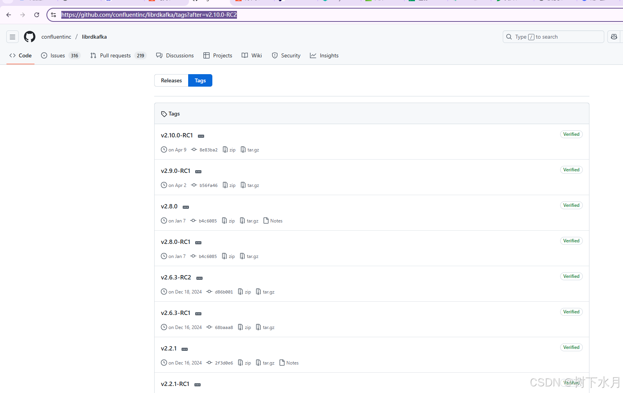The image size is (623, 393).
Task: Click the Verified badge for v2.8.0
Action: tap(571, 205)
